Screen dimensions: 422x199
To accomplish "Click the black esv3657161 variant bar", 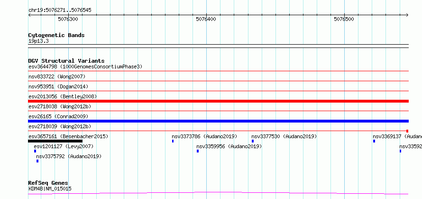I will tap(55, 141).
